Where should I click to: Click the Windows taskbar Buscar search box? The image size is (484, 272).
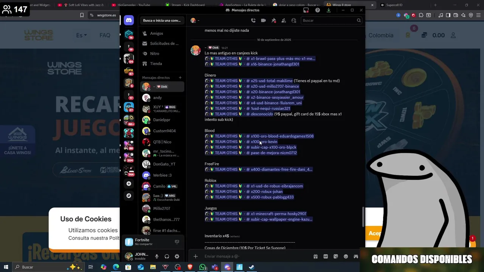click(x=48, y=267)
